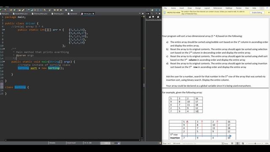
Task: Open the Mailings ribbon tab in Word
Action: pyautogui.click(x=229, y=8)
